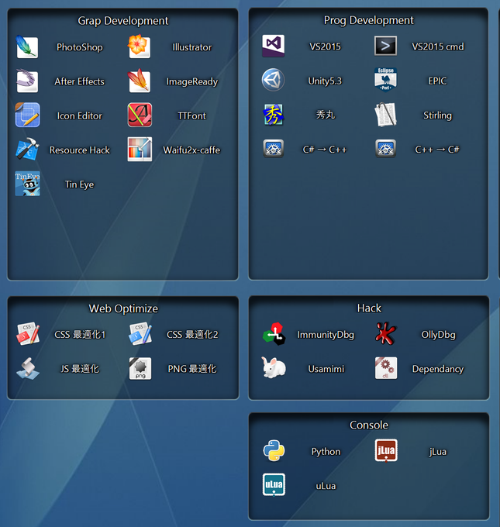Open the Python snake icon
The height and width of the screenshot is (527, 500).
click(x=274, y=451)
